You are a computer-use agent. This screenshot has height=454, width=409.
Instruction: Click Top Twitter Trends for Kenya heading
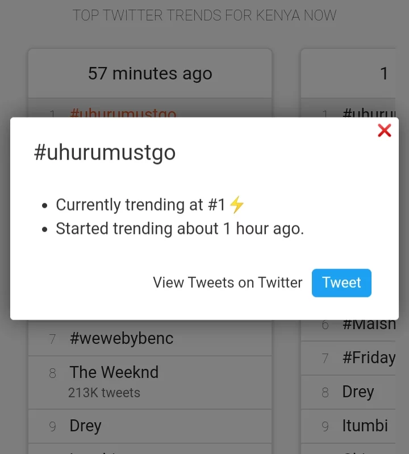(x=204, y=15)
